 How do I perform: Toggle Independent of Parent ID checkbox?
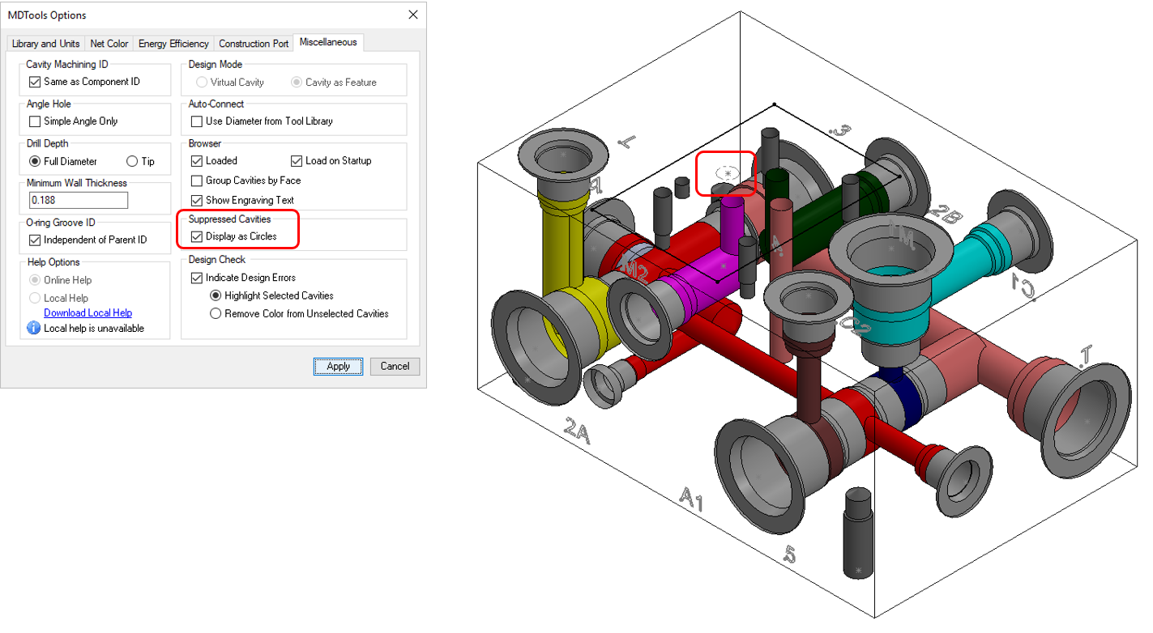click(x=35, y=240)
